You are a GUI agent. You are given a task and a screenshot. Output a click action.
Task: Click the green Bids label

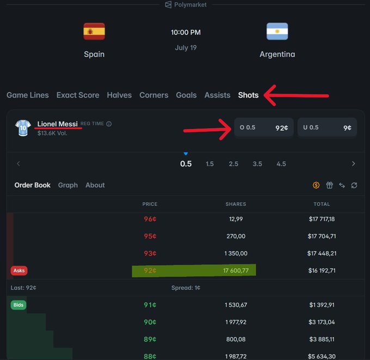[18, 305]
